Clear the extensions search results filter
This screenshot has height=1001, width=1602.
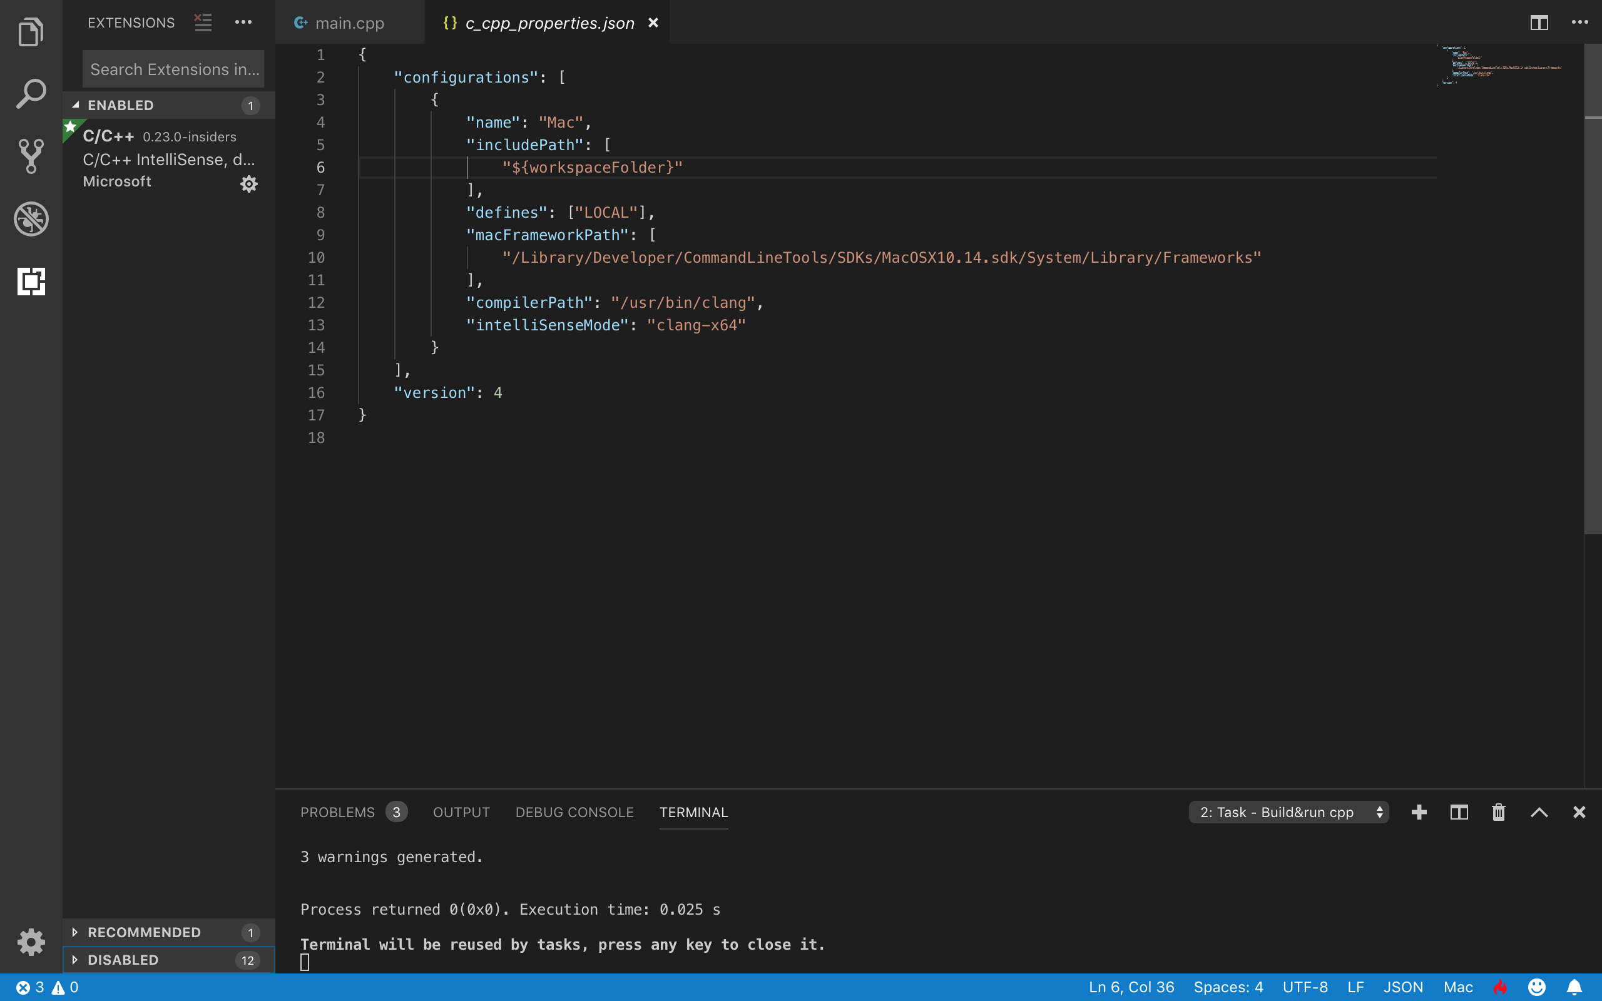pyautogui.click(x=203, y=22)
